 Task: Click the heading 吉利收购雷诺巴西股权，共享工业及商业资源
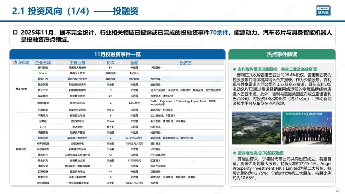[x=277, y=69]
